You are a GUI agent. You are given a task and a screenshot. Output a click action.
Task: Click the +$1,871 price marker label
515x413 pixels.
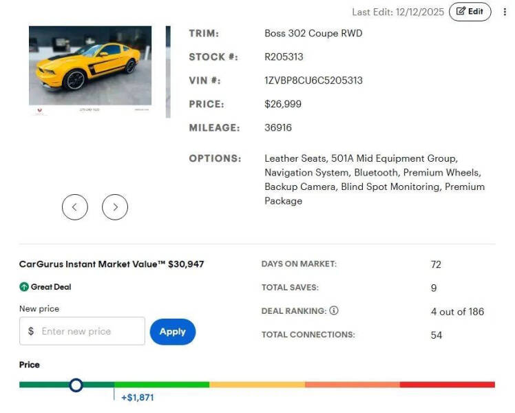138,398
